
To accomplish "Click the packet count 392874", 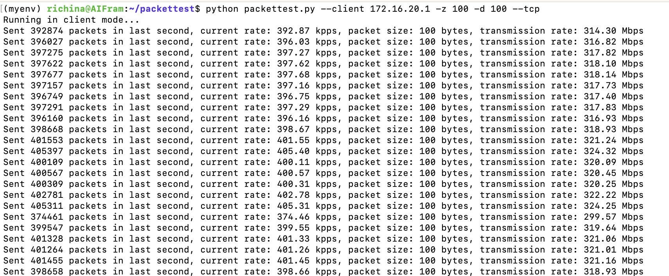I will point(47,30).
